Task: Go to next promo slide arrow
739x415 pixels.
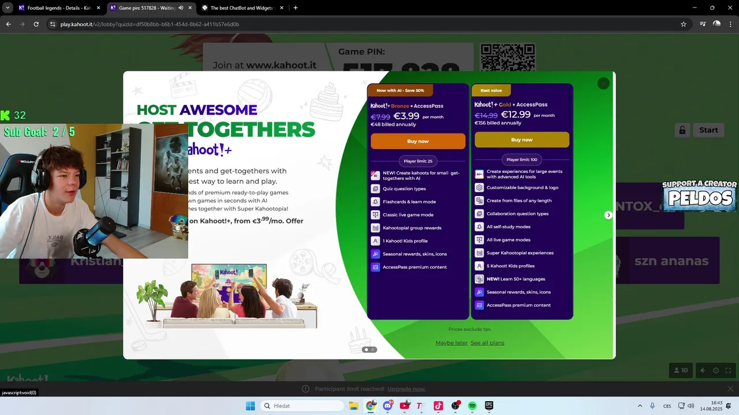Action: (608, 215)
